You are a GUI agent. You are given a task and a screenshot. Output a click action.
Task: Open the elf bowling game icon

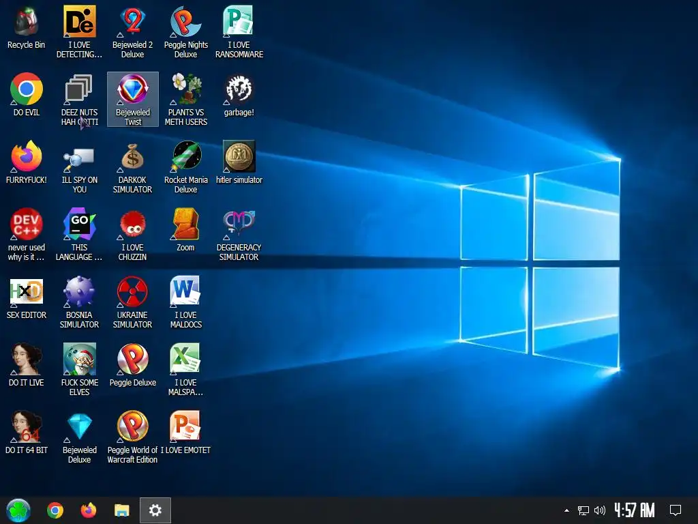(79, 370)
